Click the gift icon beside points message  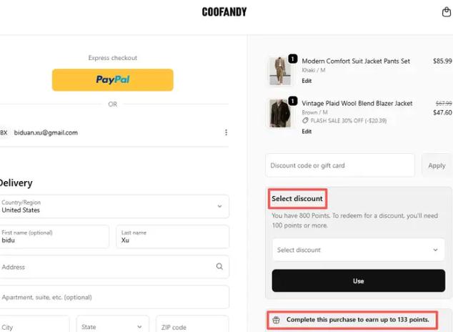[x=277, y=320]
